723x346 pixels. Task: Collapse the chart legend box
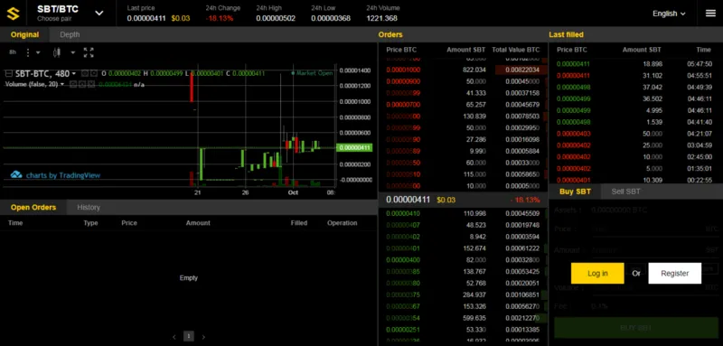point(8,73)
